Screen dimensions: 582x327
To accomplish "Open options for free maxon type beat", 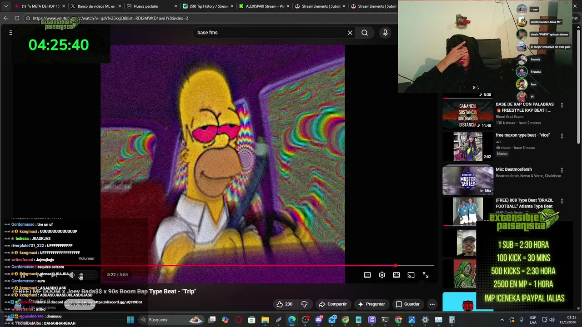I will pos(562,136).
